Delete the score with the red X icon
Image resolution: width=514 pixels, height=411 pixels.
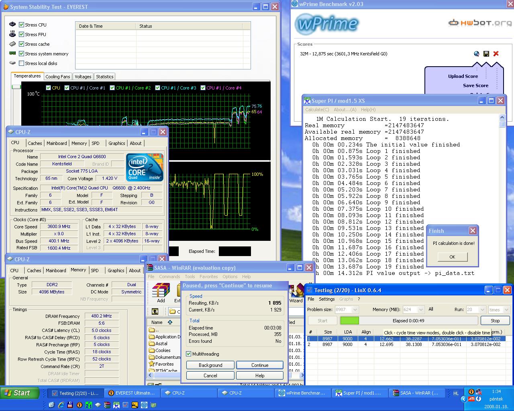pos(496,54)
